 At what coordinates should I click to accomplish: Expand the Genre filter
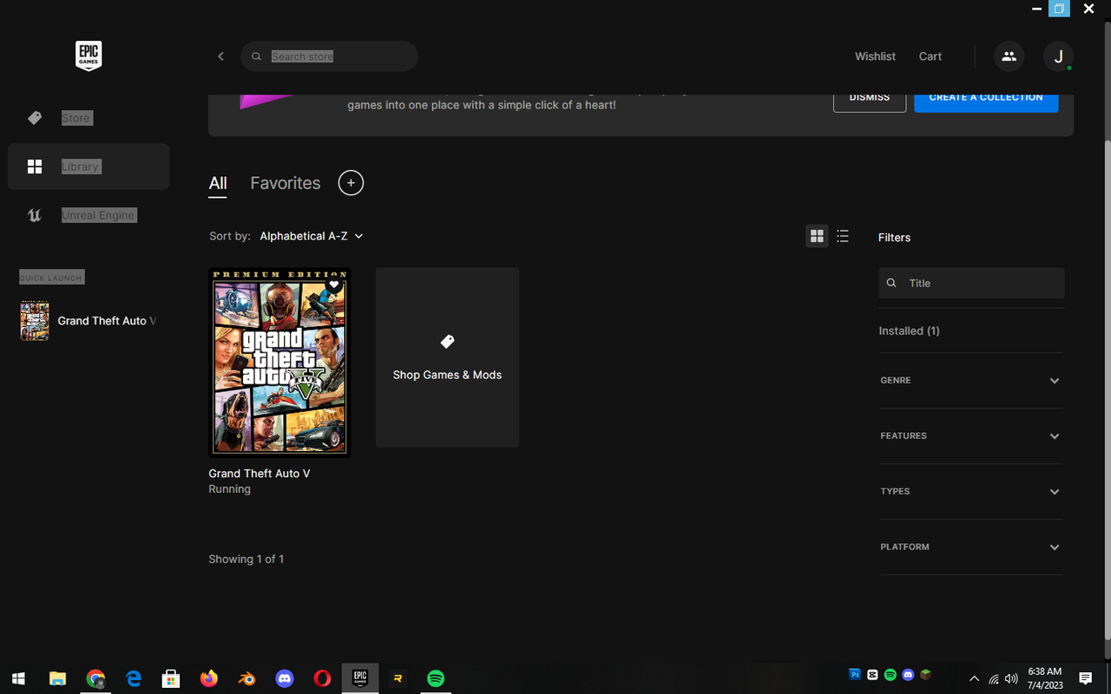point(971,381)
